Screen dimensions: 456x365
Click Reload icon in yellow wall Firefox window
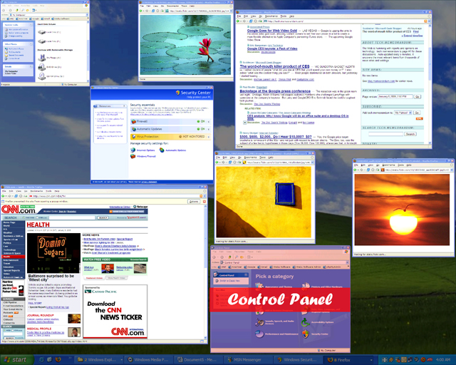229,162
